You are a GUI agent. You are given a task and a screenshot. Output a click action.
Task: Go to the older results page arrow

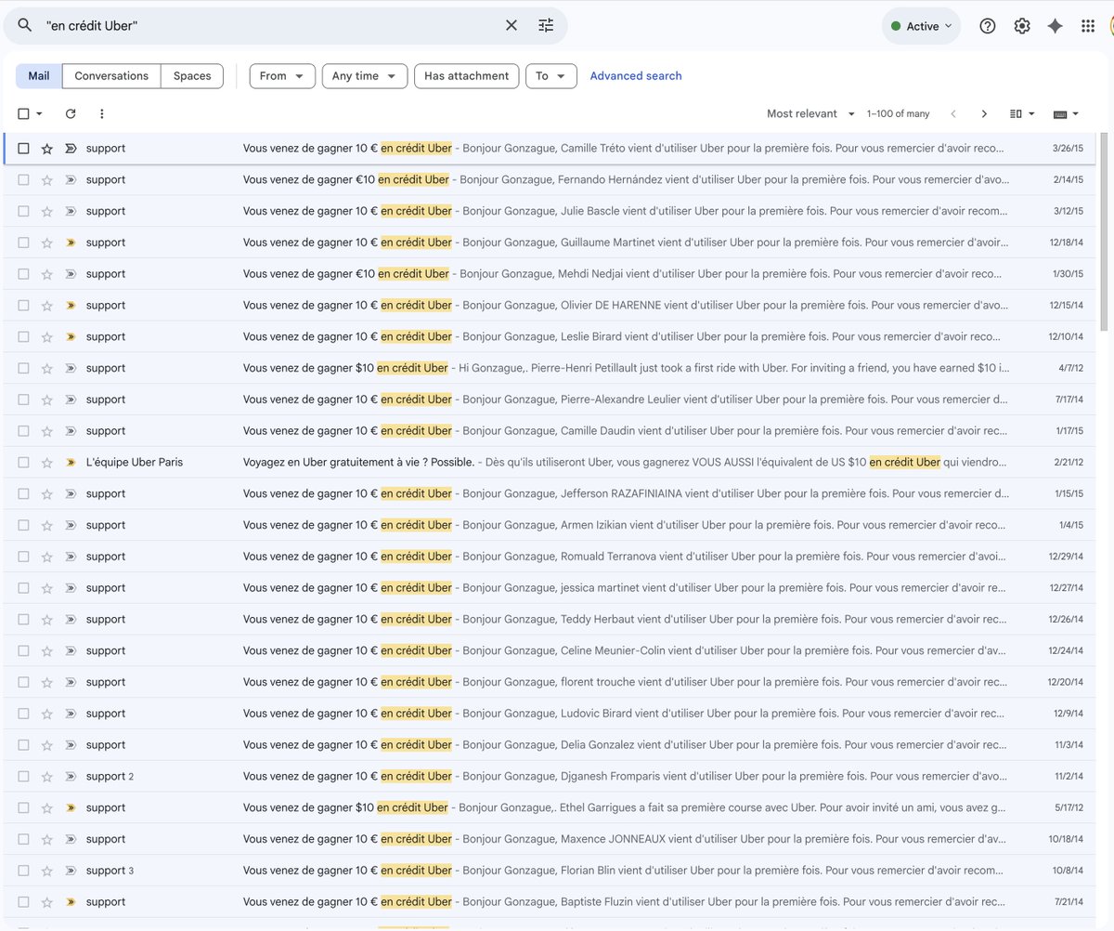(x=984, y=113)
